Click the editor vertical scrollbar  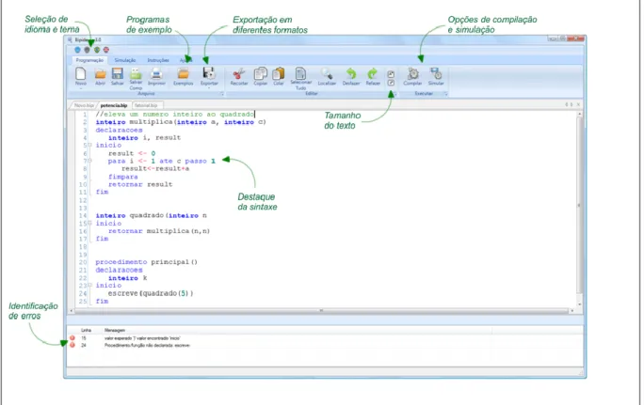[x=579, y=205]
